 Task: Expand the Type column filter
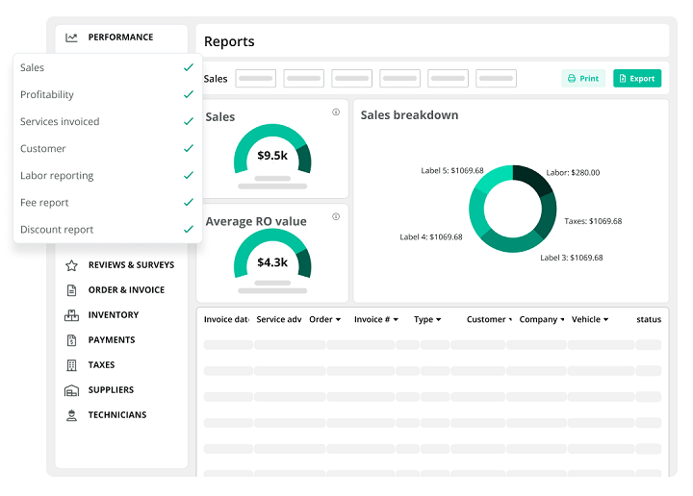pos(438,320)
